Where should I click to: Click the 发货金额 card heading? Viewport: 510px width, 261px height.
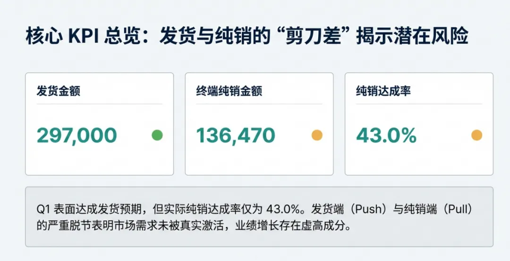[x=58, y=91]
